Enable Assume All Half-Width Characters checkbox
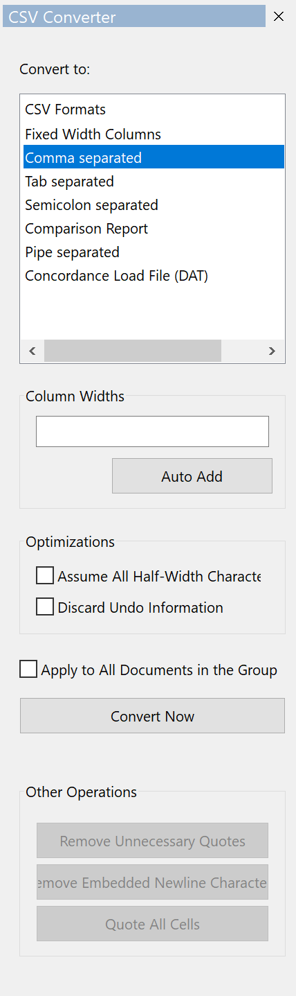 (x=45, y=576)
